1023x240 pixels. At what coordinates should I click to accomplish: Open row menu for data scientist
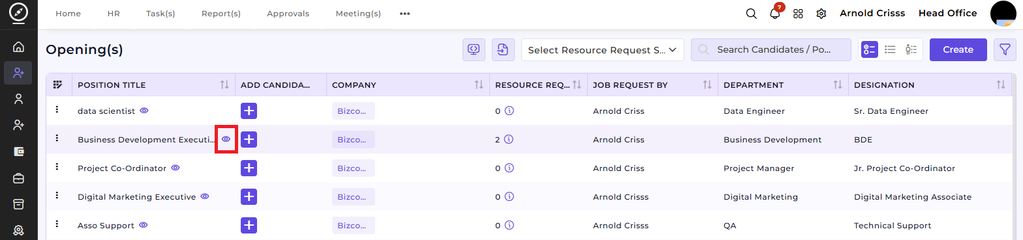tap(57, 110)
